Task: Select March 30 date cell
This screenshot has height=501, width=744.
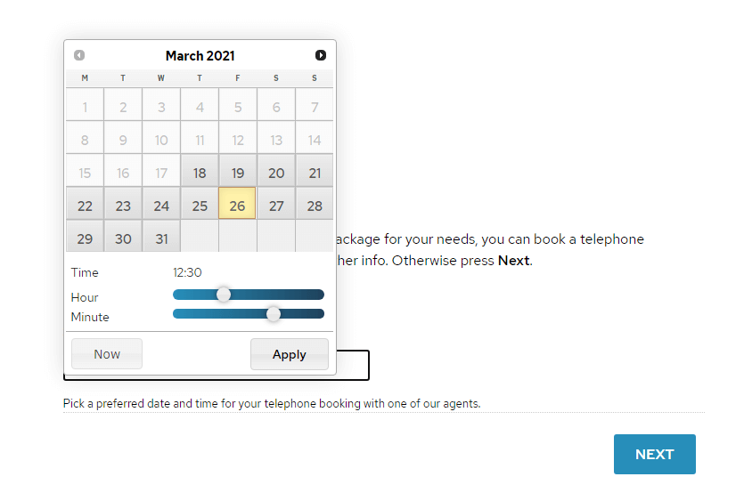Action: [123, 236]
